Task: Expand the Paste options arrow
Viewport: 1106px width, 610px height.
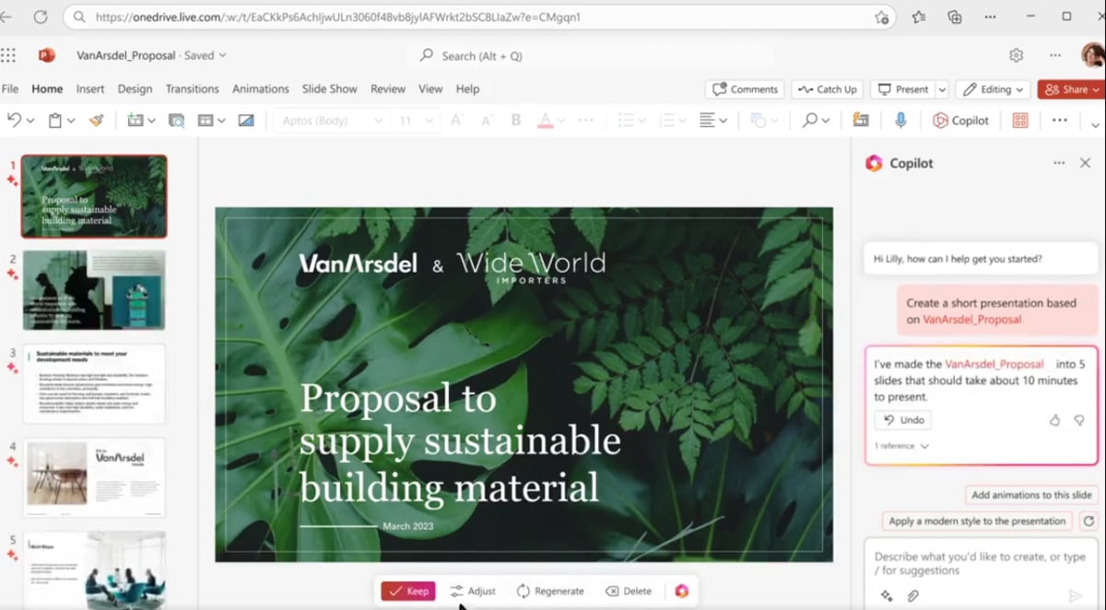Action: 71,121
